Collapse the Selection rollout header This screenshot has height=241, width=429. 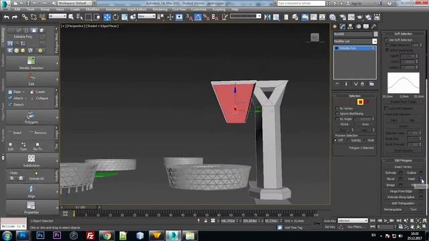pos(355,96)
